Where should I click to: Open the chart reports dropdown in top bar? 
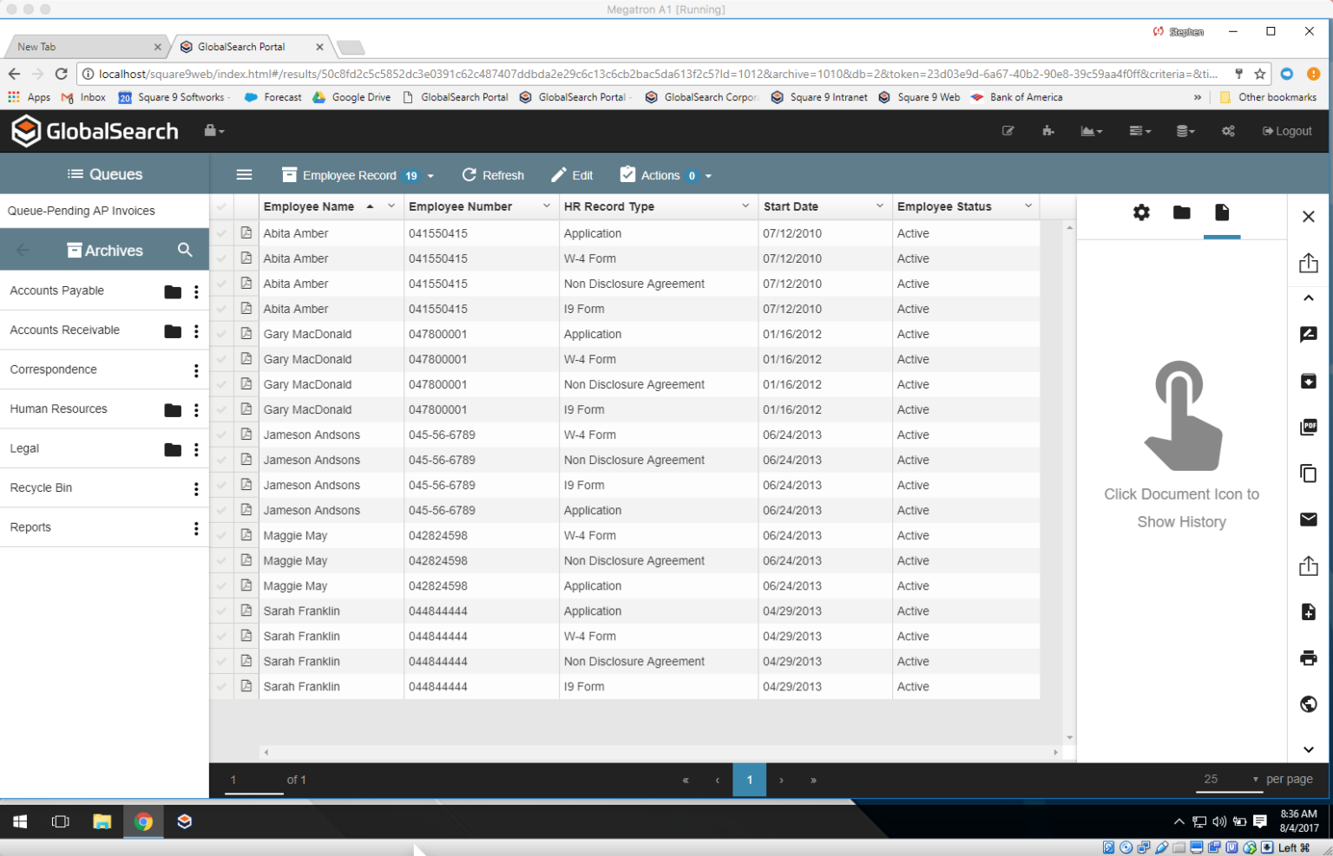click(x=1092, y=131)
